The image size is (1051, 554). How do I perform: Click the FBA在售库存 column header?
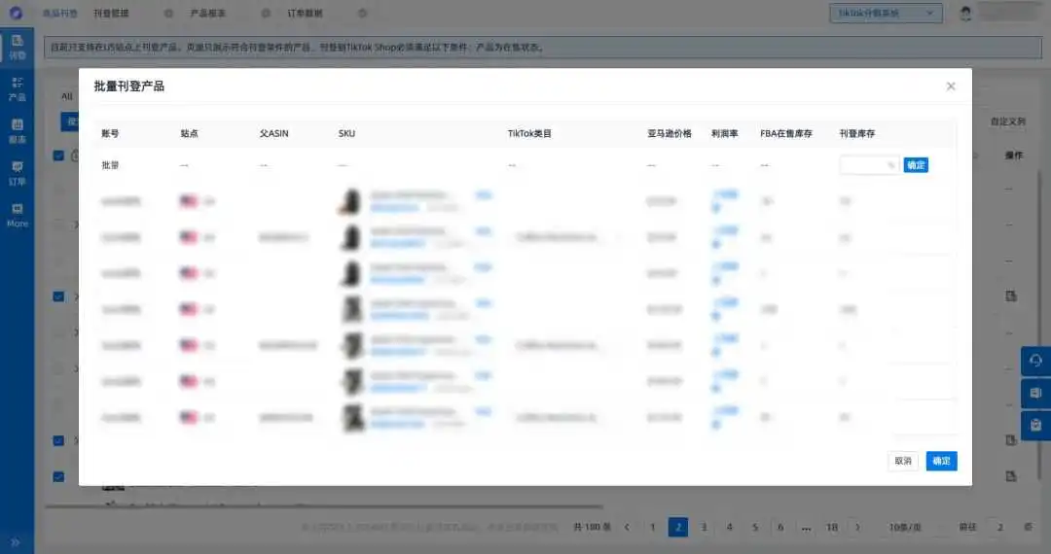click(x=786, y=134)
